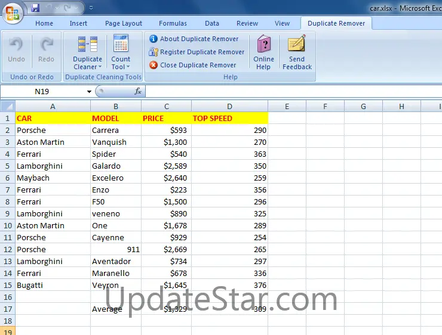Image resolution: width=442 pixels, height=335 pixels.
Task: Select the F50 model cell
Action: coord(116,201)
